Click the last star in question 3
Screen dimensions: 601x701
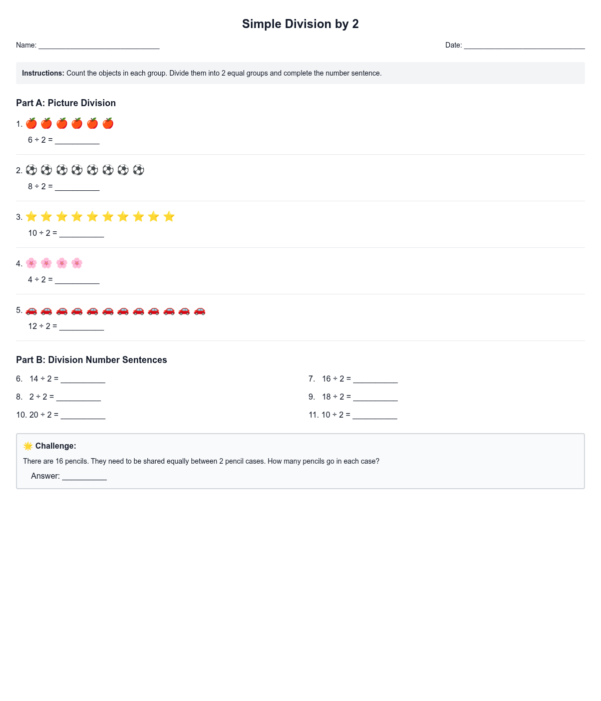tap(169, 217)
